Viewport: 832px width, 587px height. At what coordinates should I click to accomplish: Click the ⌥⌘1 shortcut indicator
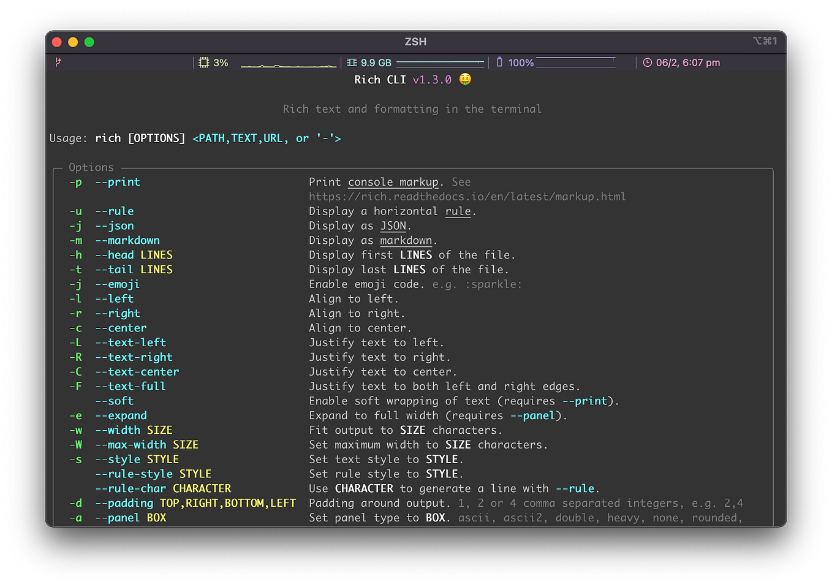(x=765, y=41)
